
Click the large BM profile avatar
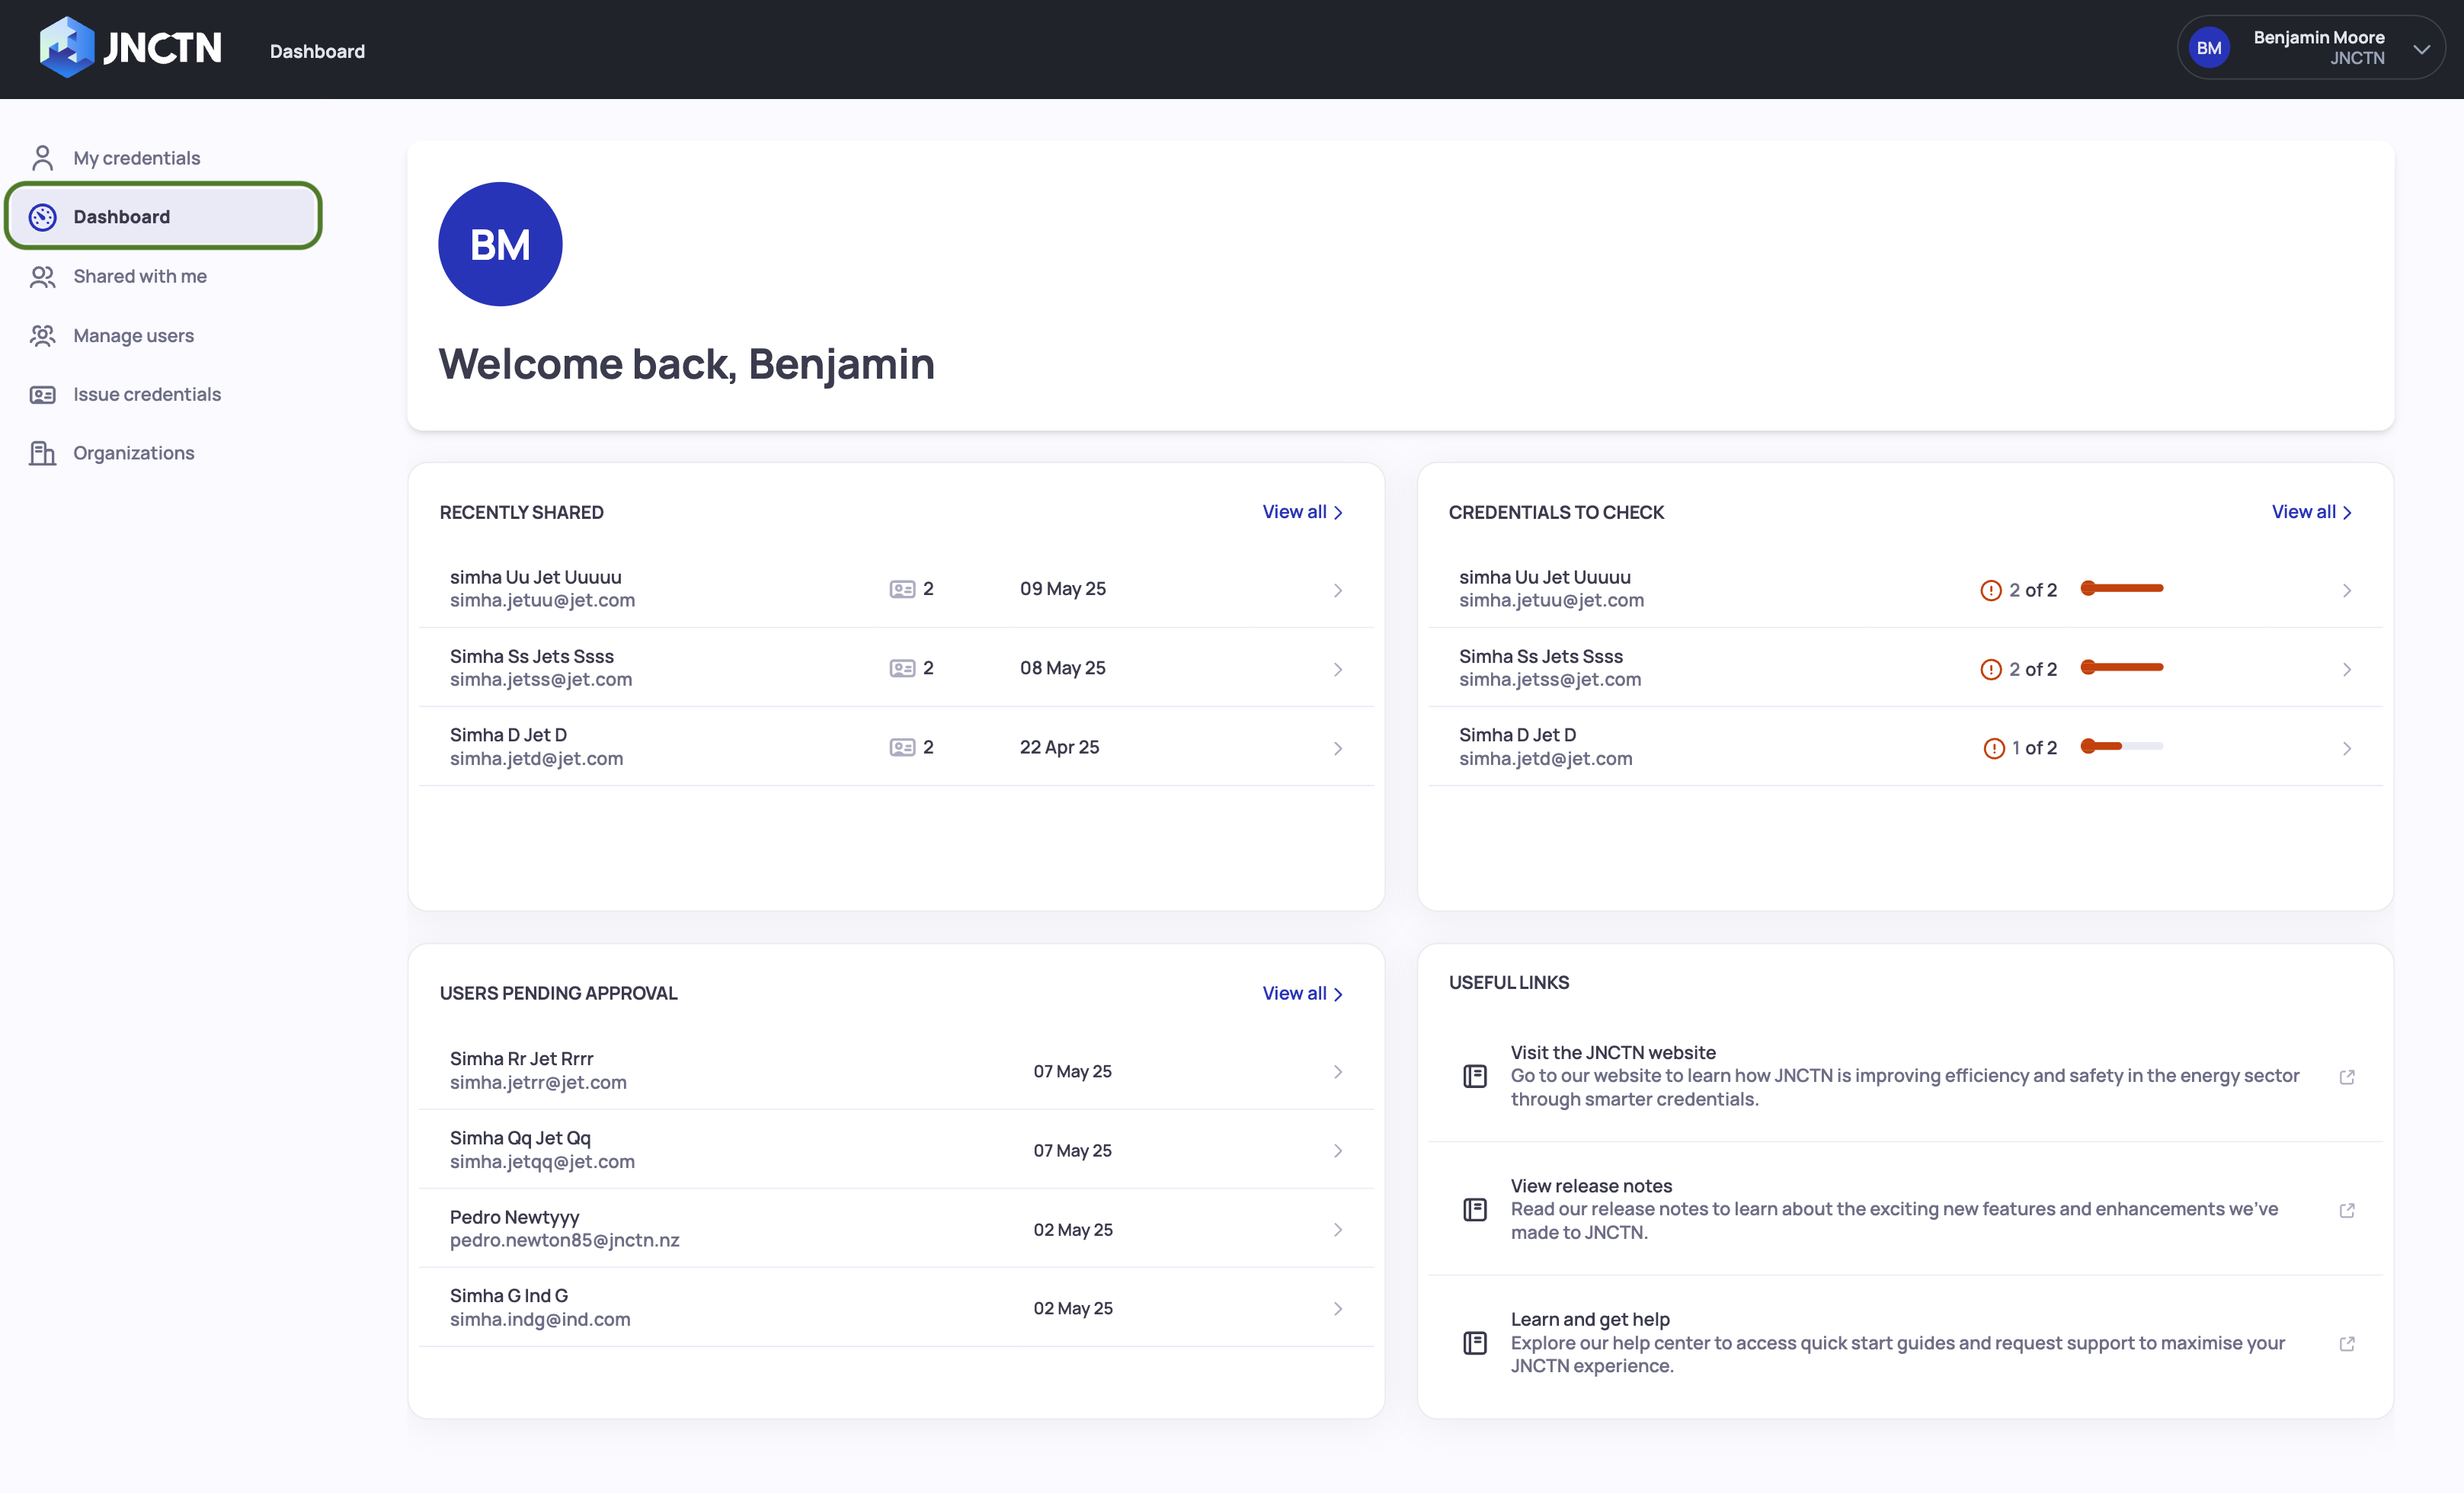point(500,244)
